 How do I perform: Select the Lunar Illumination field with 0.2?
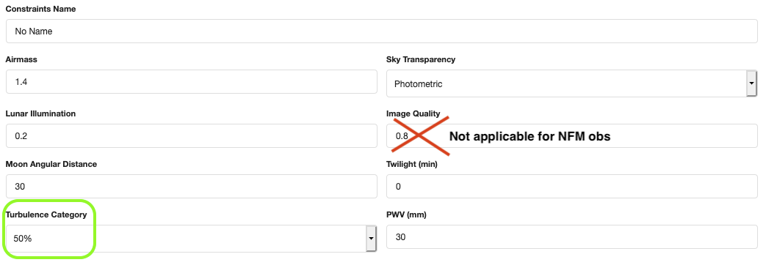click(192, 136)
